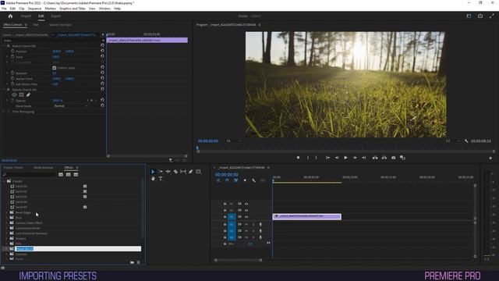Click Add Marker in timeline header
This screenshot has width=499, height=281.
point(245,180)
